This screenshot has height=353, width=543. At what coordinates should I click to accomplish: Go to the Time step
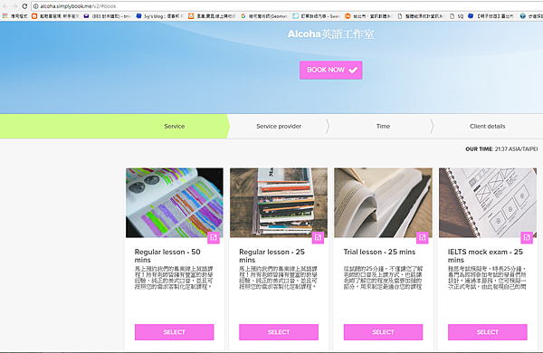coord(383,126)
